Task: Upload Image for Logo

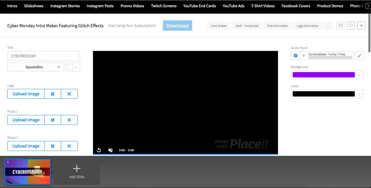Action: (26, 94)
